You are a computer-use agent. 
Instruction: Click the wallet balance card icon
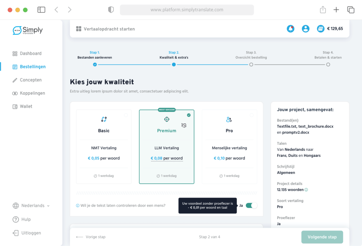click(x=321, y=29)
